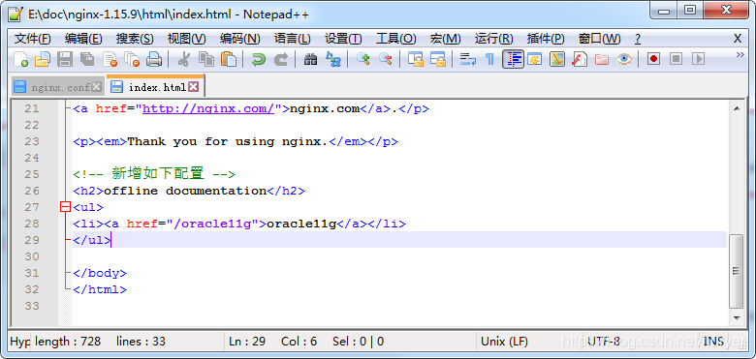Viewport: 756px width, 359px height.
Task: Click the "offline documentation" text
Action: coord(185,191)
